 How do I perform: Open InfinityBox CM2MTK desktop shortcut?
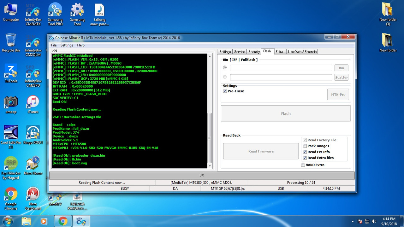pos(33,15)
